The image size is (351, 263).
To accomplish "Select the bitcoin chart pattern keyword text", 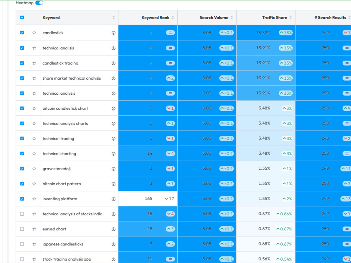I will (61, 184).
